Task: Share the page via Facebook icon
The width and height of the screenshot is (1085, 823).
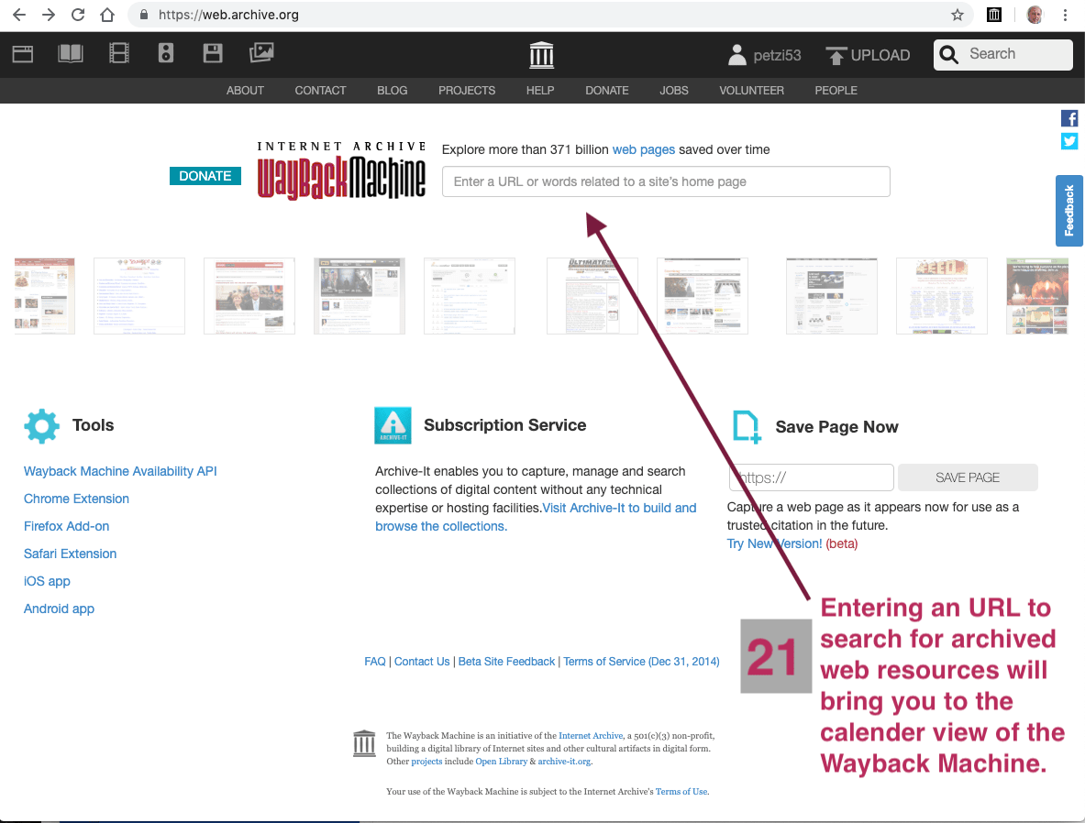Action: (x=1069, y=118)
